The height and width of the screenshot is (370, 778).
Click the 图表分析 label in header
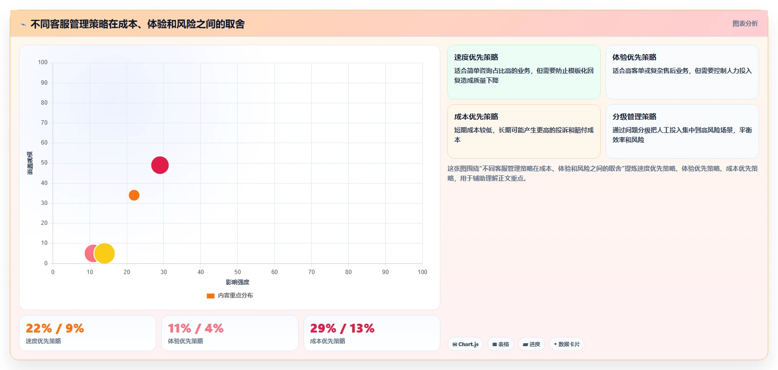pos(745,23)
